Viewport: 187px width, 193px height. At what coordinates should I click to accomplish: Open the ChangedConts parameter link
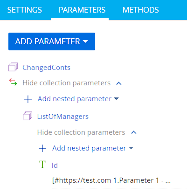(46, 68)
